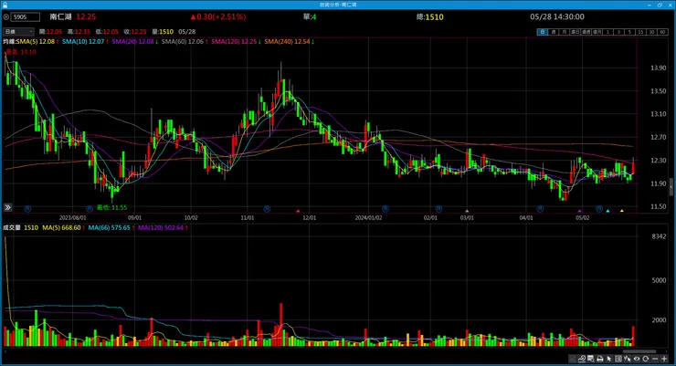Image resolution: width=676 pixels, height=366 pixels.
Task: Switch to the monthly (月) timeframe tab
Action: [x=565, y=32]
